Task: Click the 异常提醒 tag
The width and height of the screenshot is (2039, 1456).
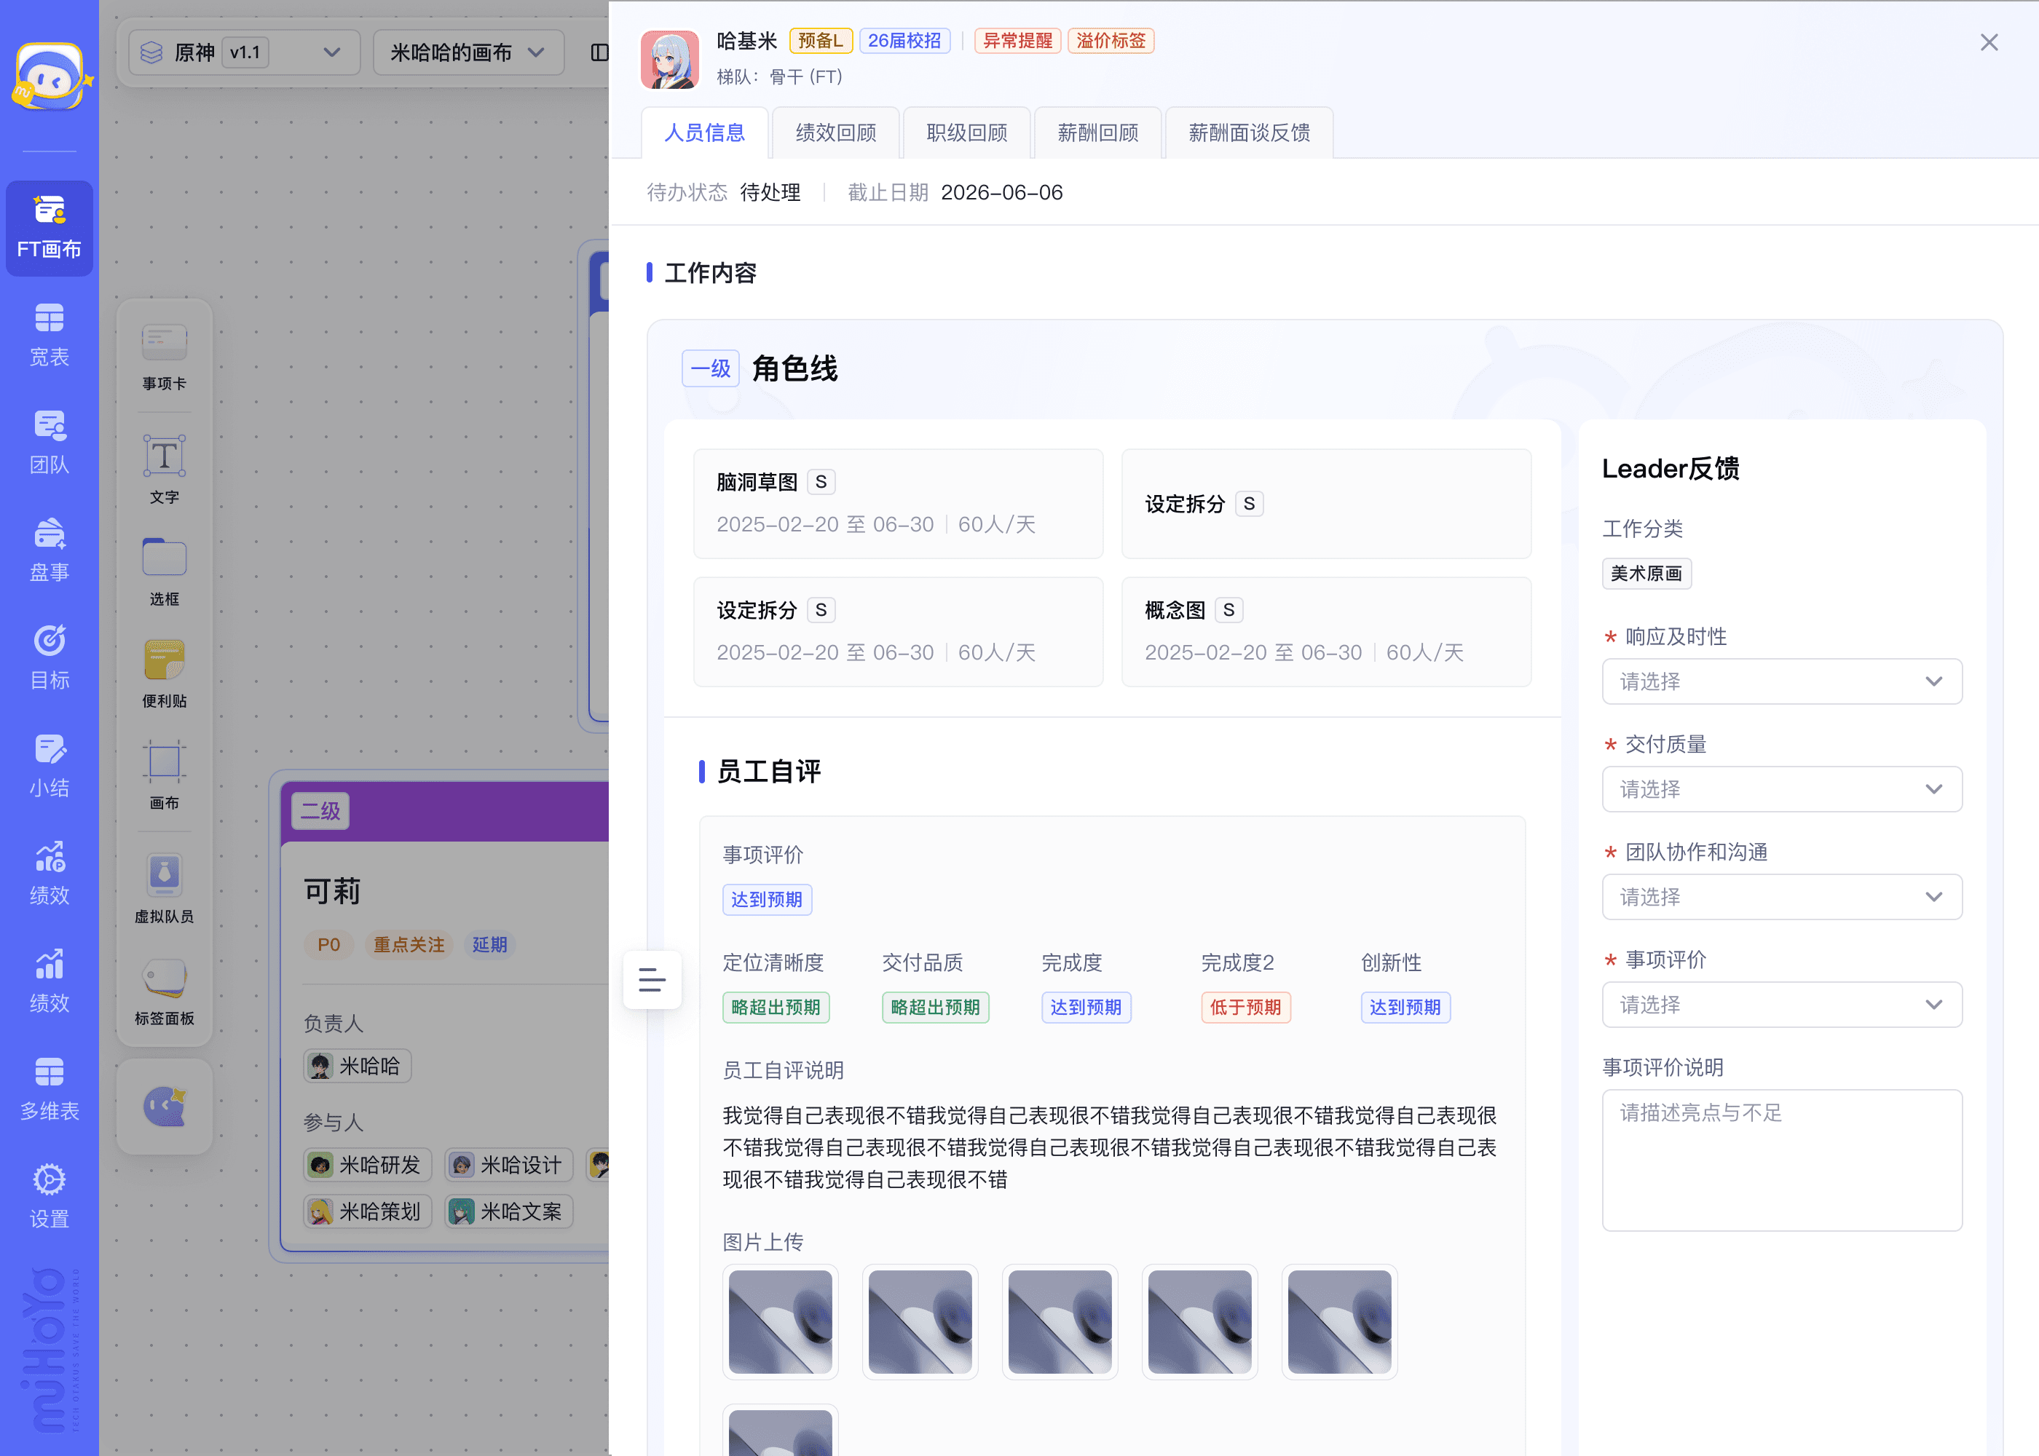Action: 1018,41
